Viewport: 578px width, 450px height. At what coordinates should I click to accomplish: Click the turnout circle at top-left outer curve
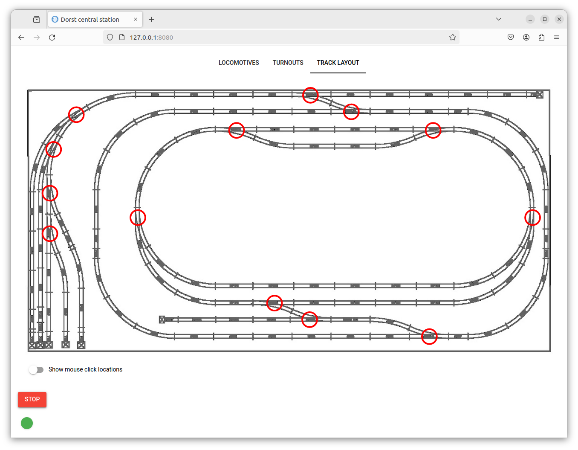pyautogui.click(x=76, y=114)
